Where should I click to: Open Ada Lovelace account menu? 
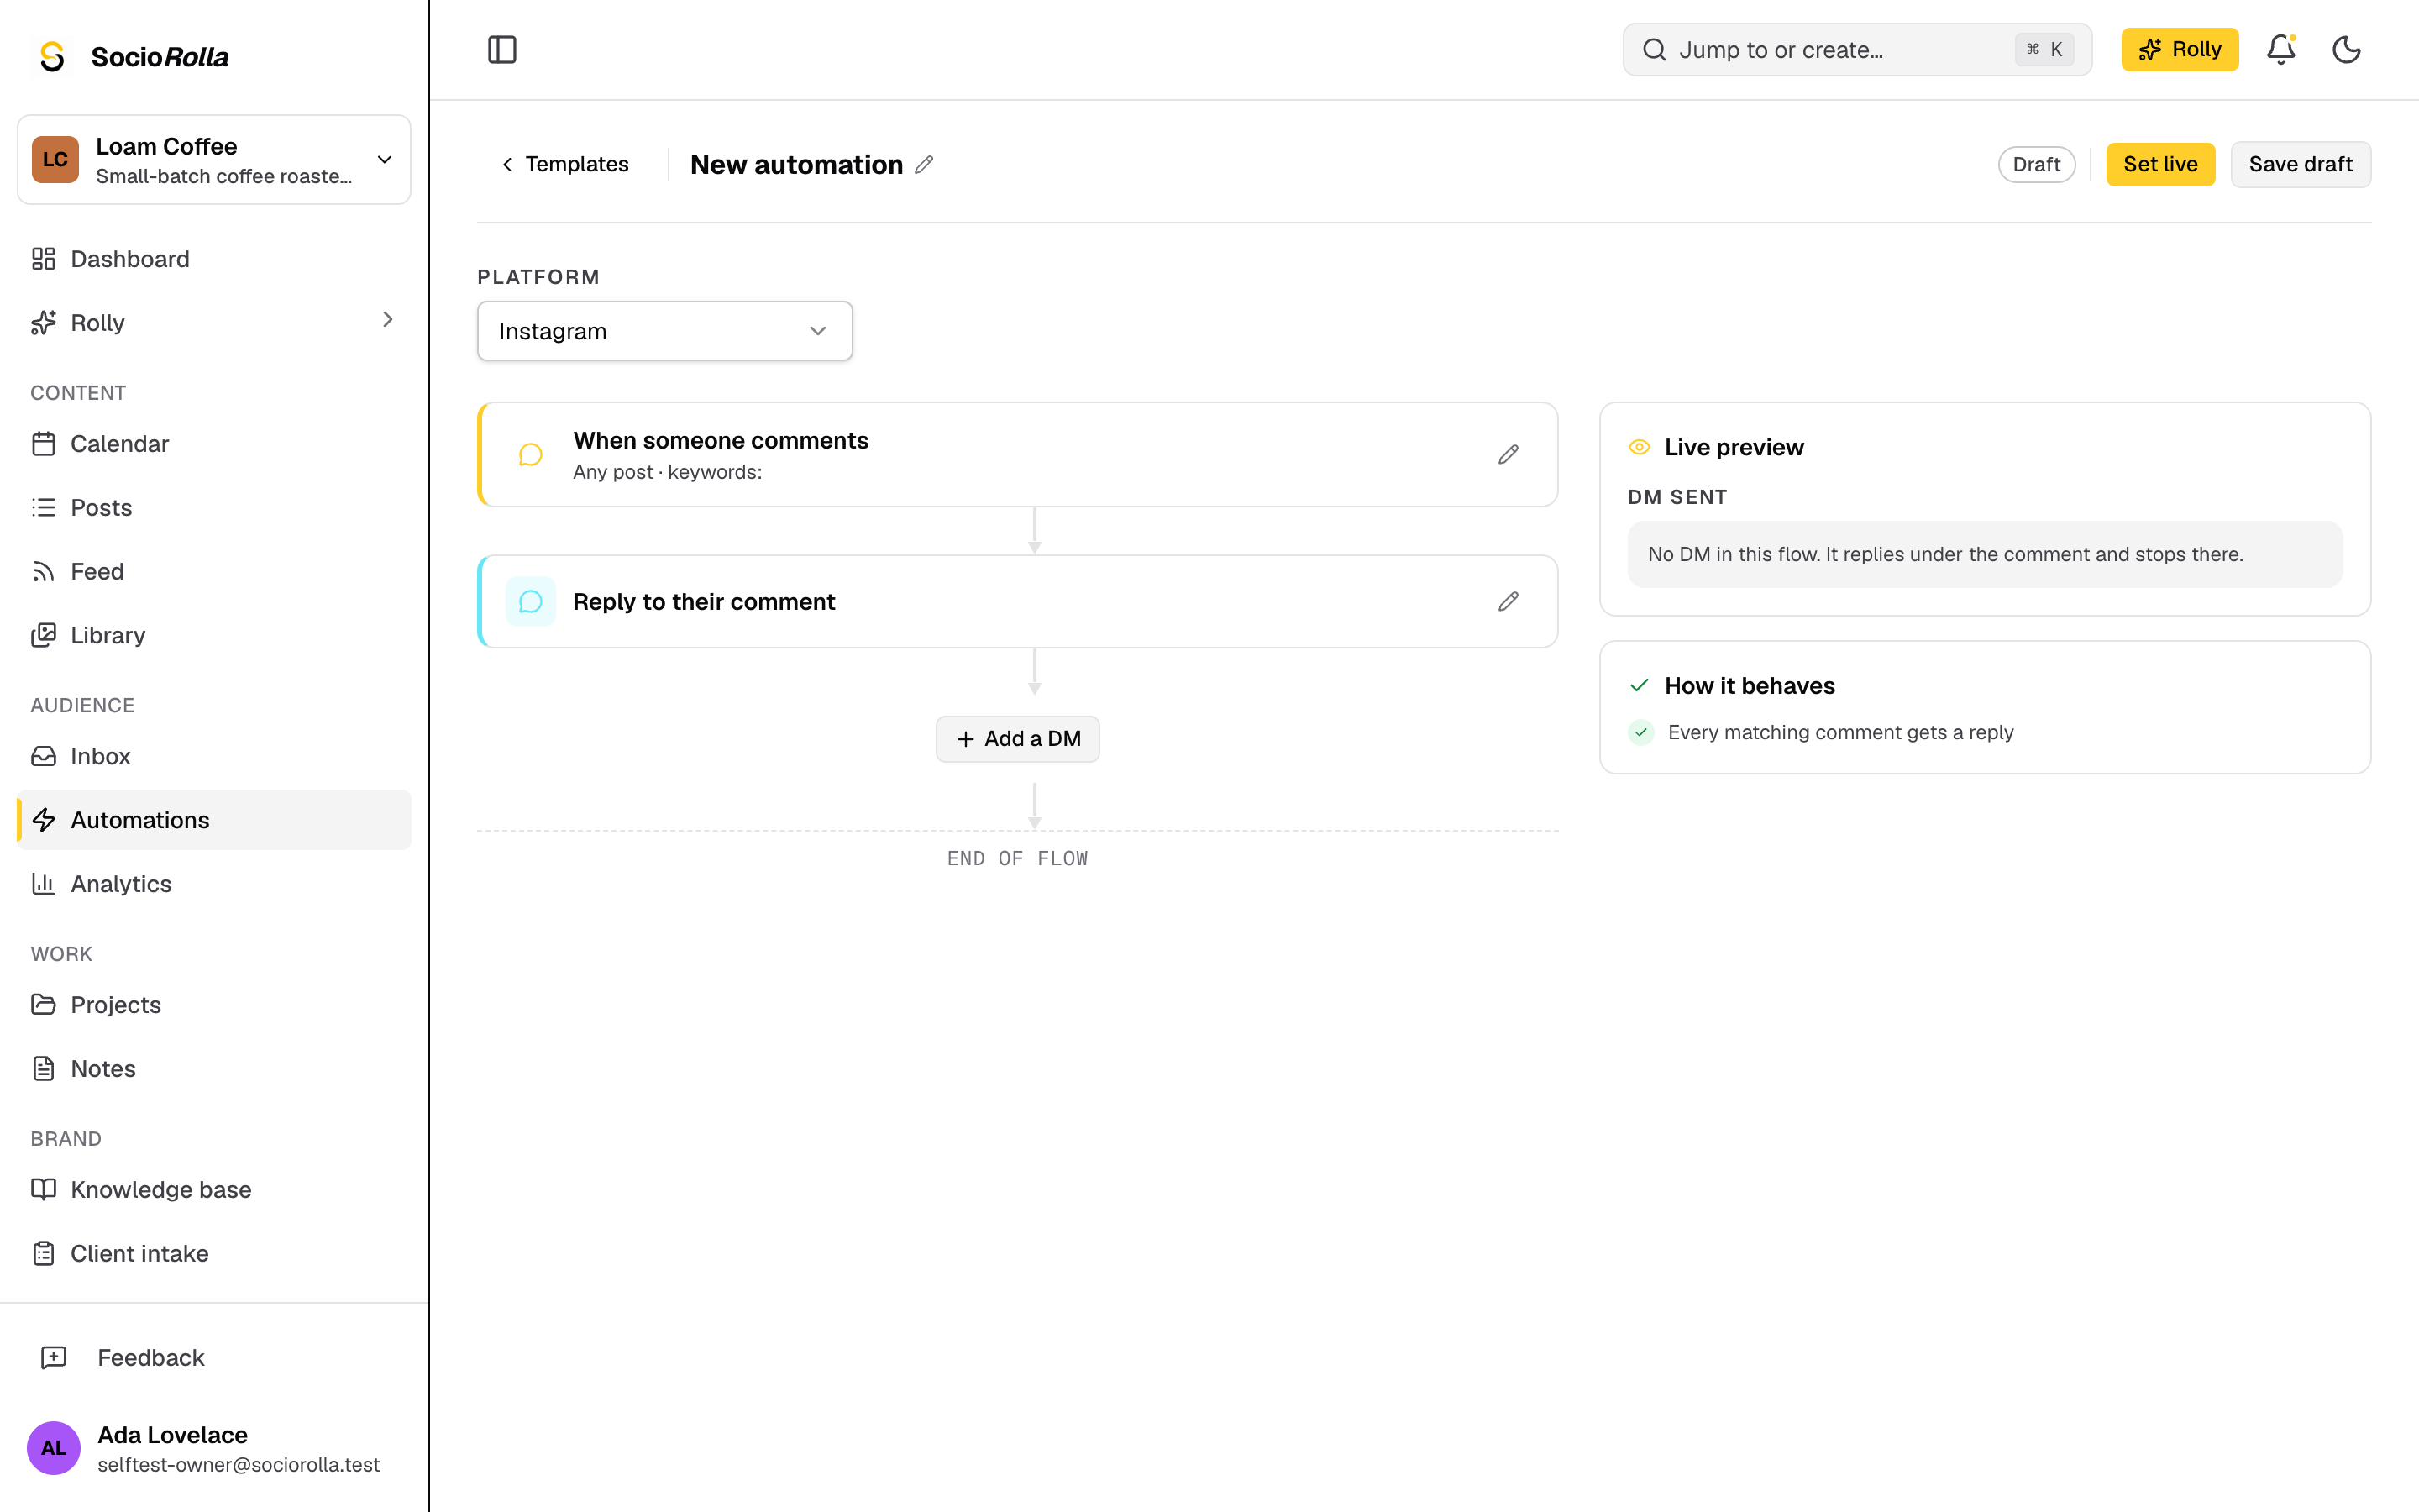click(214, 1448)
